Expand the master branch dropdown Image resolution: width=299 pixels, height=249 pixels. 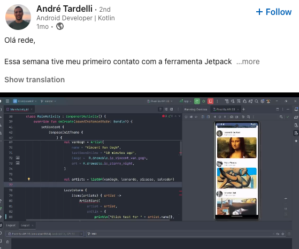(49, 101)
